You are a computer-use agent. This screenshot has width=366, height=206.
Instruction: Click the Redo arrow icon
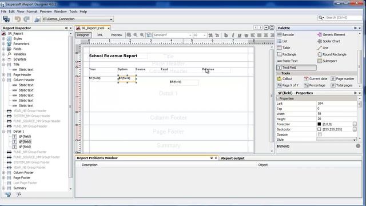tap(27, 19)
